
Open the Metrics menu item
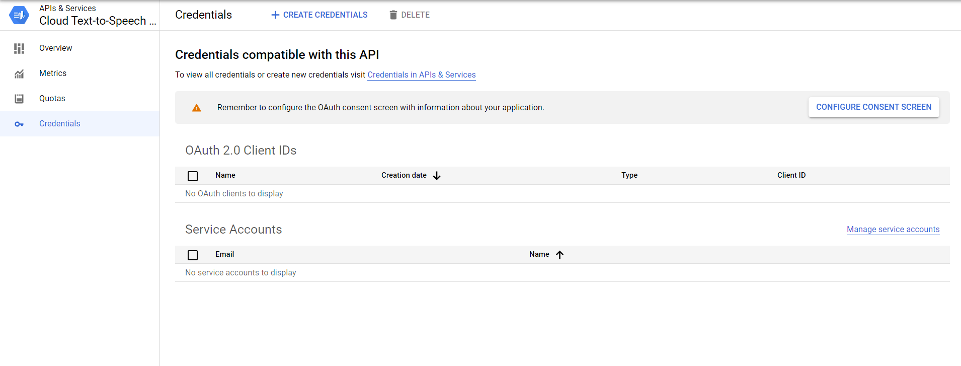point(79,74)
